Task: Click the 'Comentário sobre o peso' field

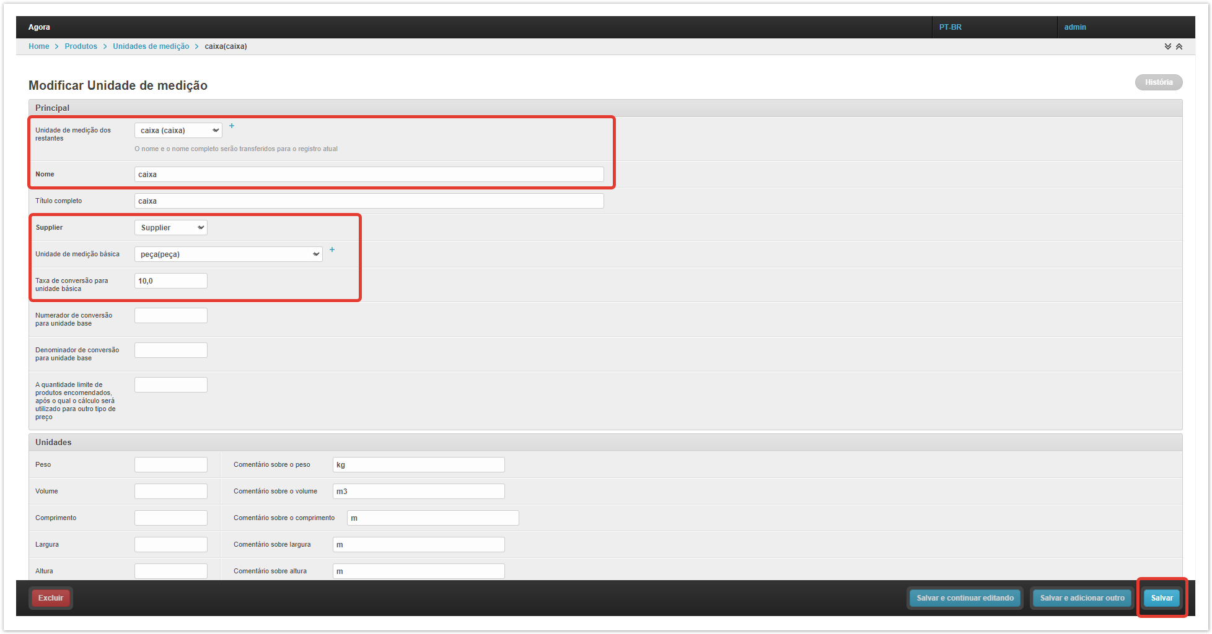Action: point(418,465)
